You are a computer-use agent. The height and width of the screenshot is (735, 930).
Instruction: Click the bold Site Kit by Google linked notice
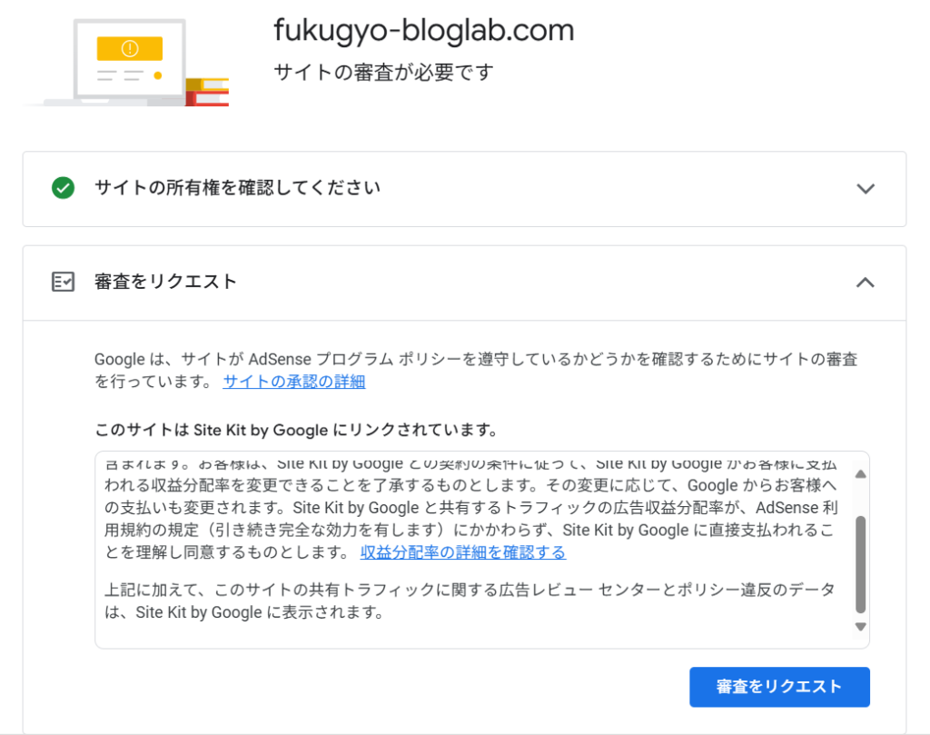tap(295, 429)
